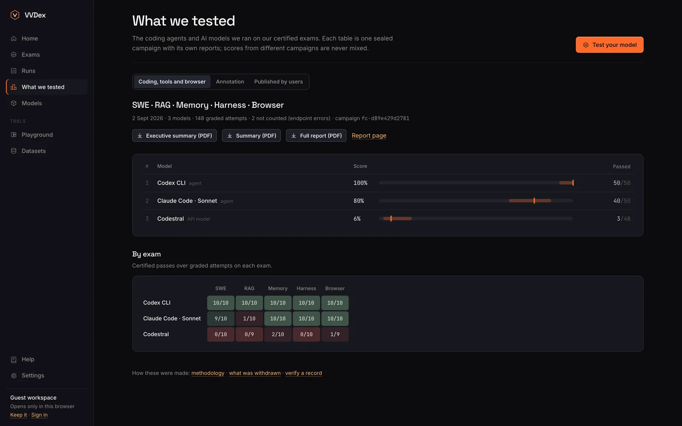Viewport: 682px width, 426px height.
Task: Click download icon on Summary (PDF) button
Action: (230, 135)
